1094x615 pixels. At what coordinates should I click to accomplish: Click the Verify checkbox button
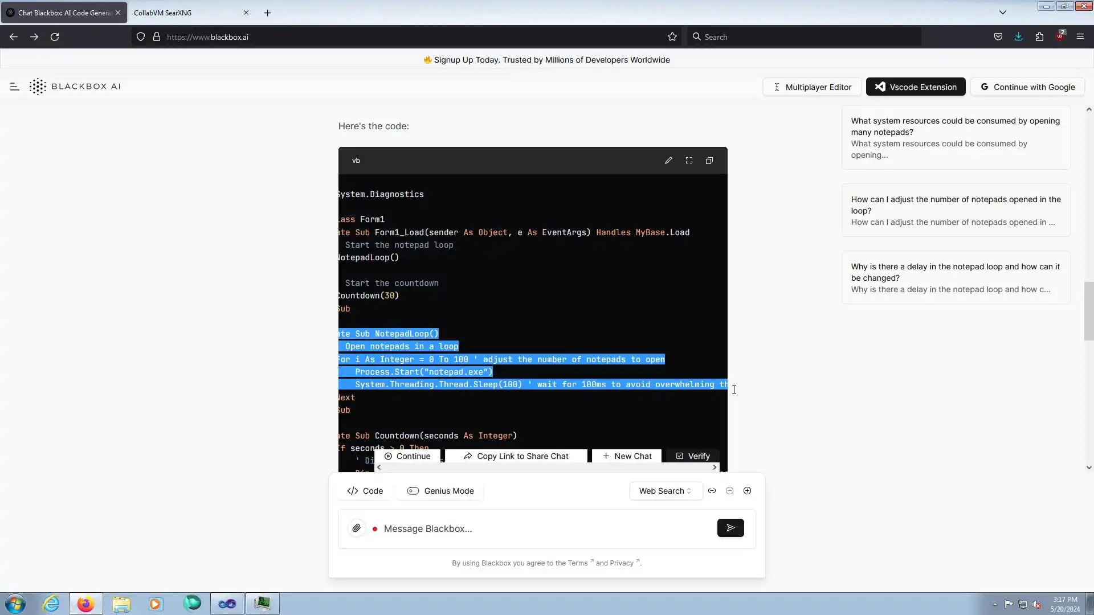(693, 456)
